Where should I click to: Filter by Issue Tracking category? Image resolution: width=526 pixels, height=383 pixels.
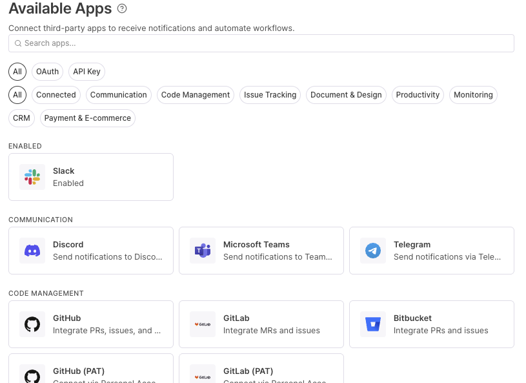coord(270,95)
